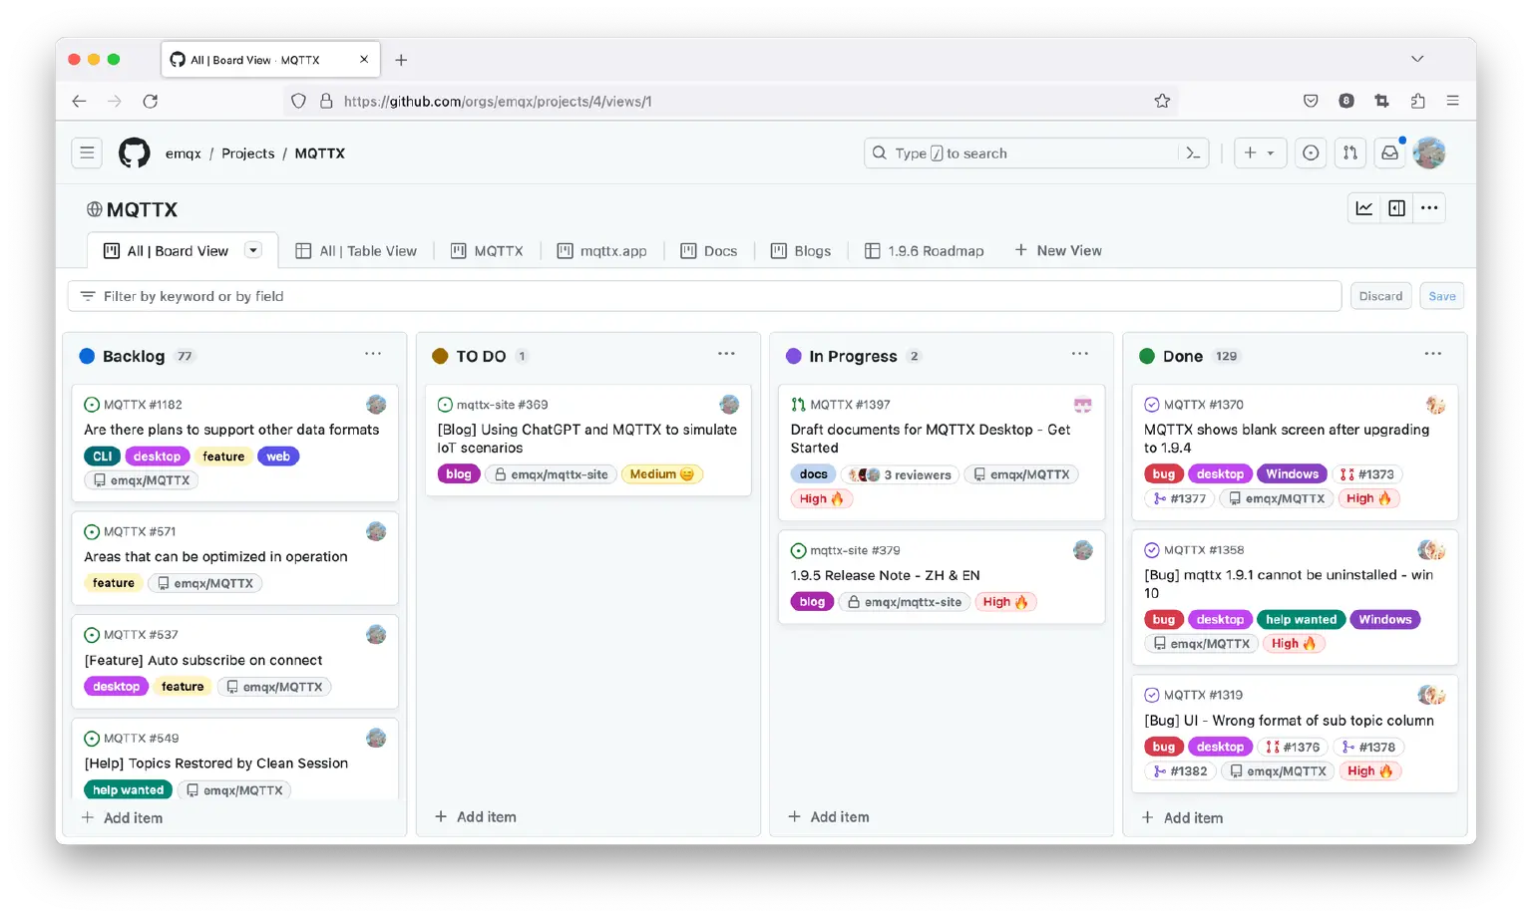Click the GitHub logo
1532x918 pixels.
134,153
